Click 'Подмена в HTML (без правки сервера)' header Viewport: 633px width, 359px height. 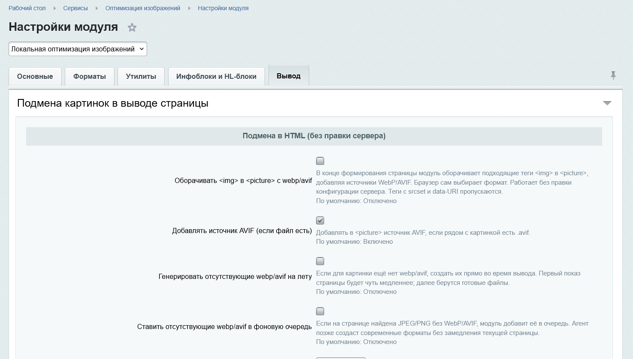314,136
